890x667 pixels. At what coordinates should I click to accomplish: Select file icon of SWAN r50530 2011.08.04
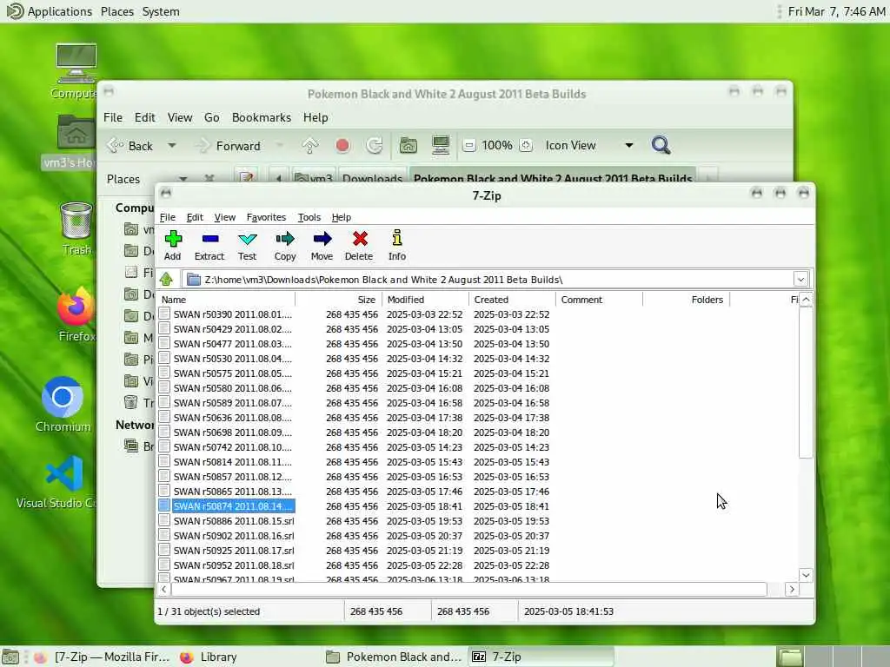(x=164, y=358)
